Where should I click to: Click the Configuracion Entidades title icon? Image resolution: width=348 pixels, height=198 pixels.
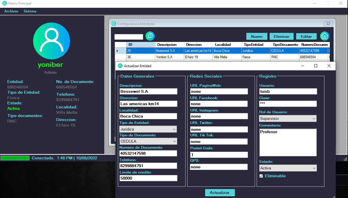pyautogui.click(x=114, y=24)
